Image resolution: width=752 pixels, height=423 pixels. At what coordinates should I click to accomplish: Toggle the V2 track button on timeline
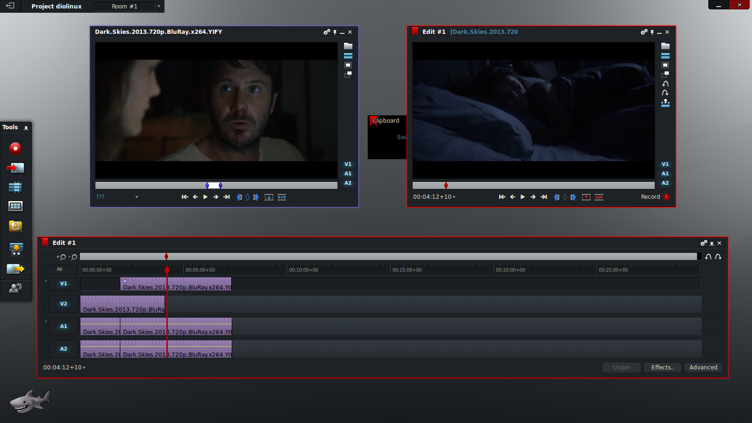coord(63,304)
